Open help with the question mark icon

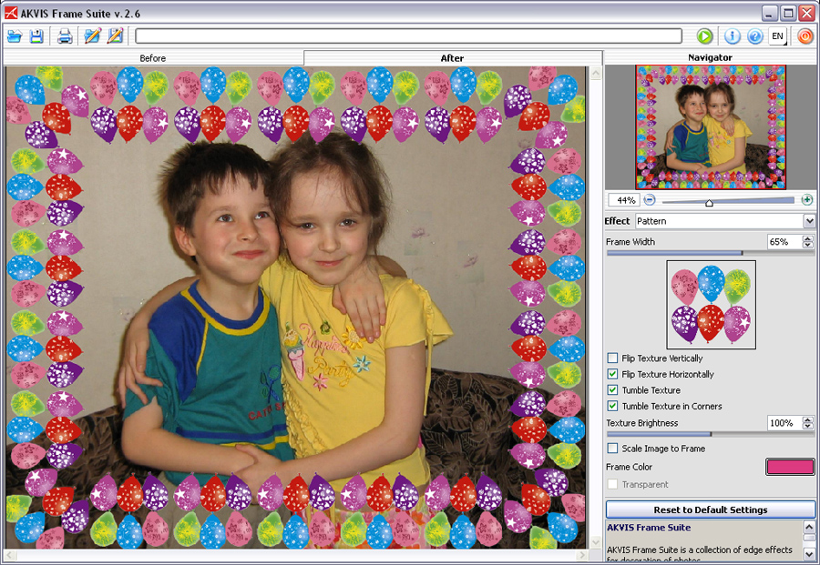click(x=754, y=36)
